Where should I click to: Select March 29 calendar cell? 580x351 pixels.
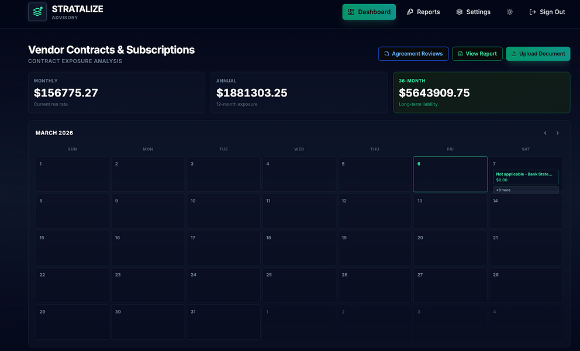pos(72,322)
